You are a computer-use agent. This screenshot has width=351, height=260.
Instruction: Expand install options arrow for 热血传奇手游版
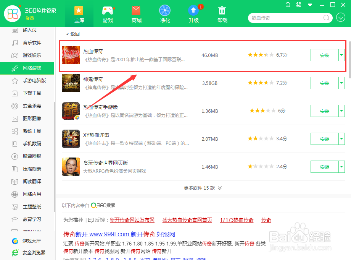click(341, 111)
